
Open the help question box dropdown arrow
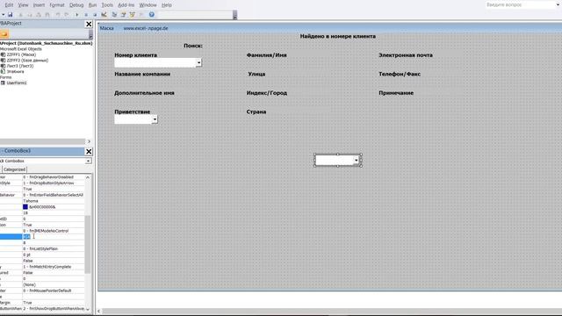pyautogui.click(x=558, y=5)
